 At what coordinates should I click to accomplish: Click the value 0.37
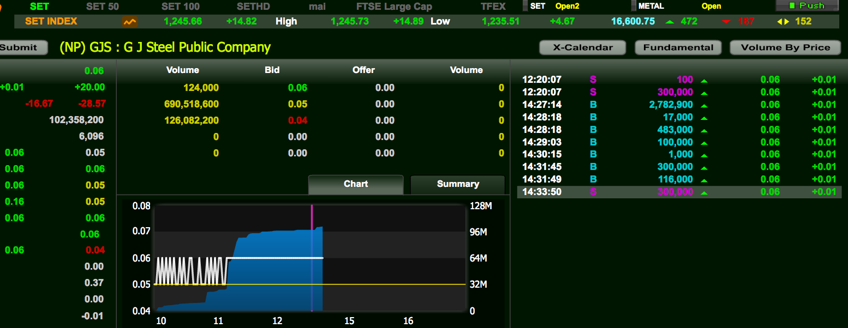pos(94,283)
